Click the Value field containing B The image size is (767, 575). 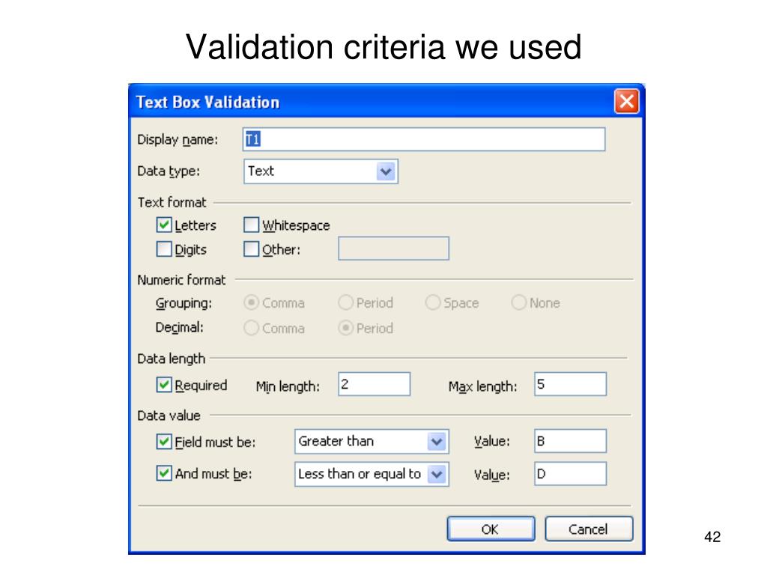pos(570,441)
